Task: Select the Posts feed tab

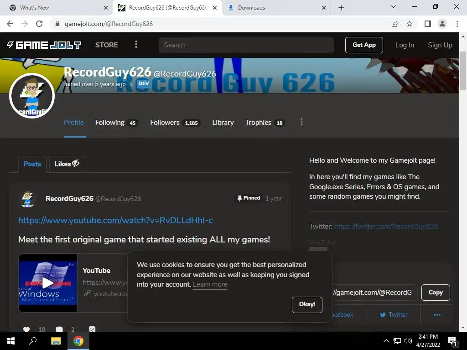Action: pyautogui.click(x=32, y=164)
